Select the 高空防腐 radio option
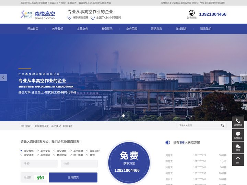 71,150
